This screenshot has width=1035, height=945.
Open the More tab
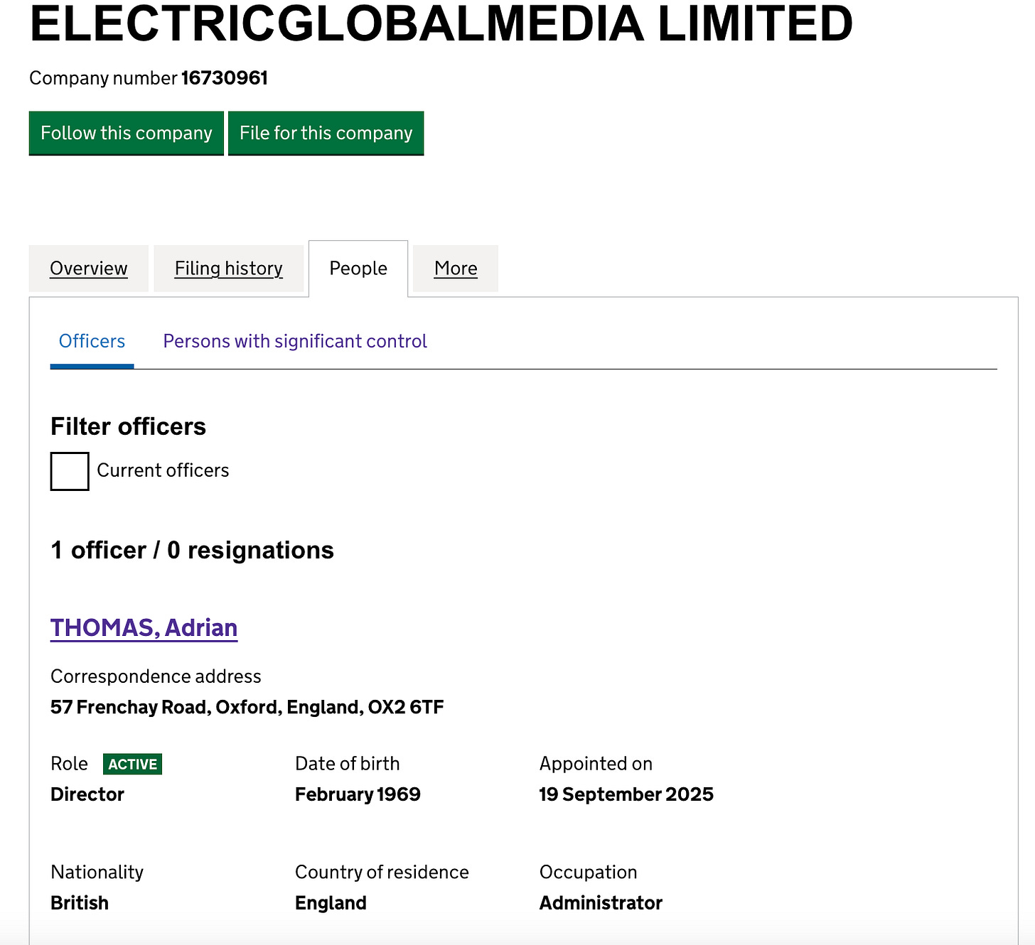(x=456, y=269)
